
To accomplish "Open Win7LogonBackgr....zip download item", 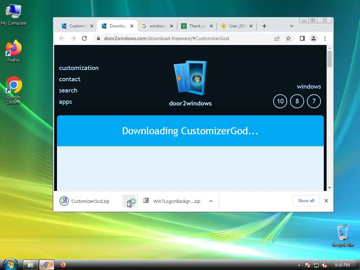I will point(172,201).
